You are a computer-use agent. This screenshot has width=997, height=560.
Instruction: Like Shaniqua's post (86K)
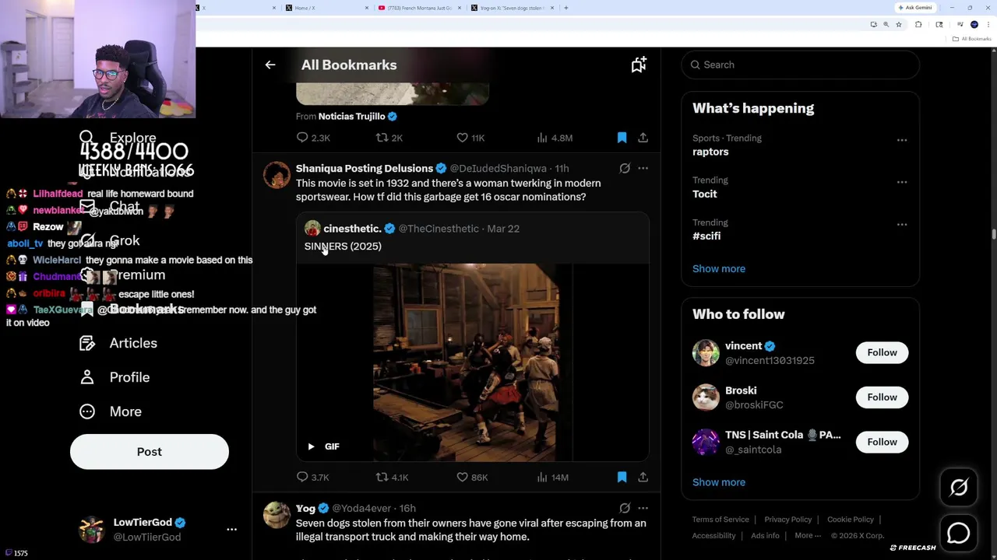coord(472,478)
